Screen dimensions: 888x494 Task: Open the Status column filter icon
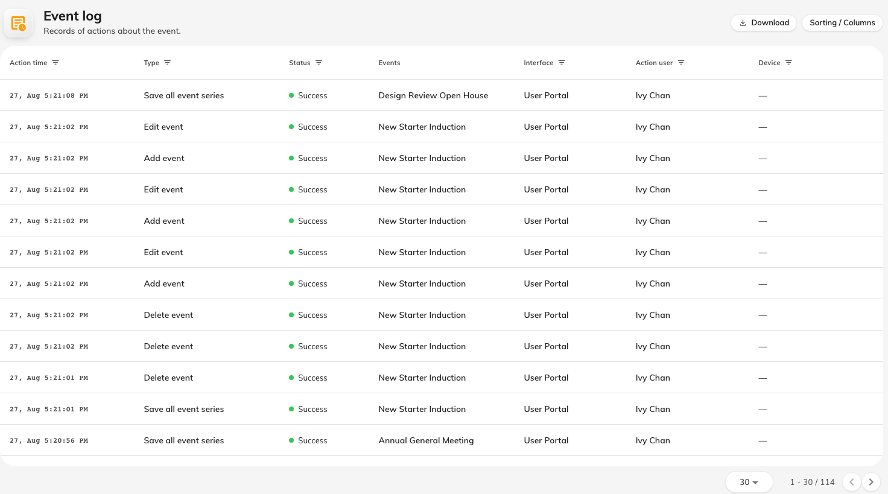pos(319,63)
